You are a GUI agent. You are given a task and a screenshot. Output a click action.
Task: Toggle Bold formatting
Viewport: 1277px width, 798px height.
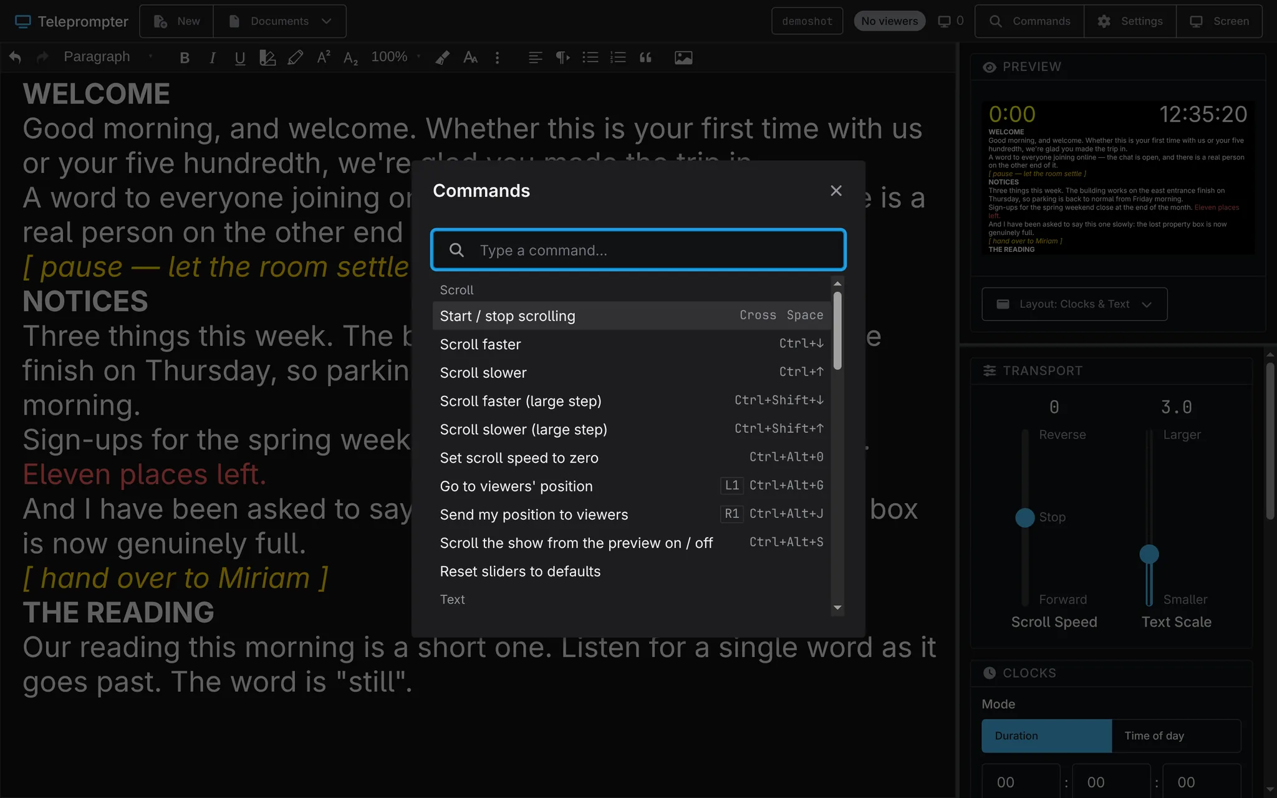coord(185,57)
